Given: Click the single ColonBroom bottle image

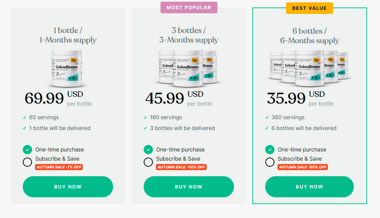Looking at the screenshot, I should pyautogui.click(x=67, y=68).
